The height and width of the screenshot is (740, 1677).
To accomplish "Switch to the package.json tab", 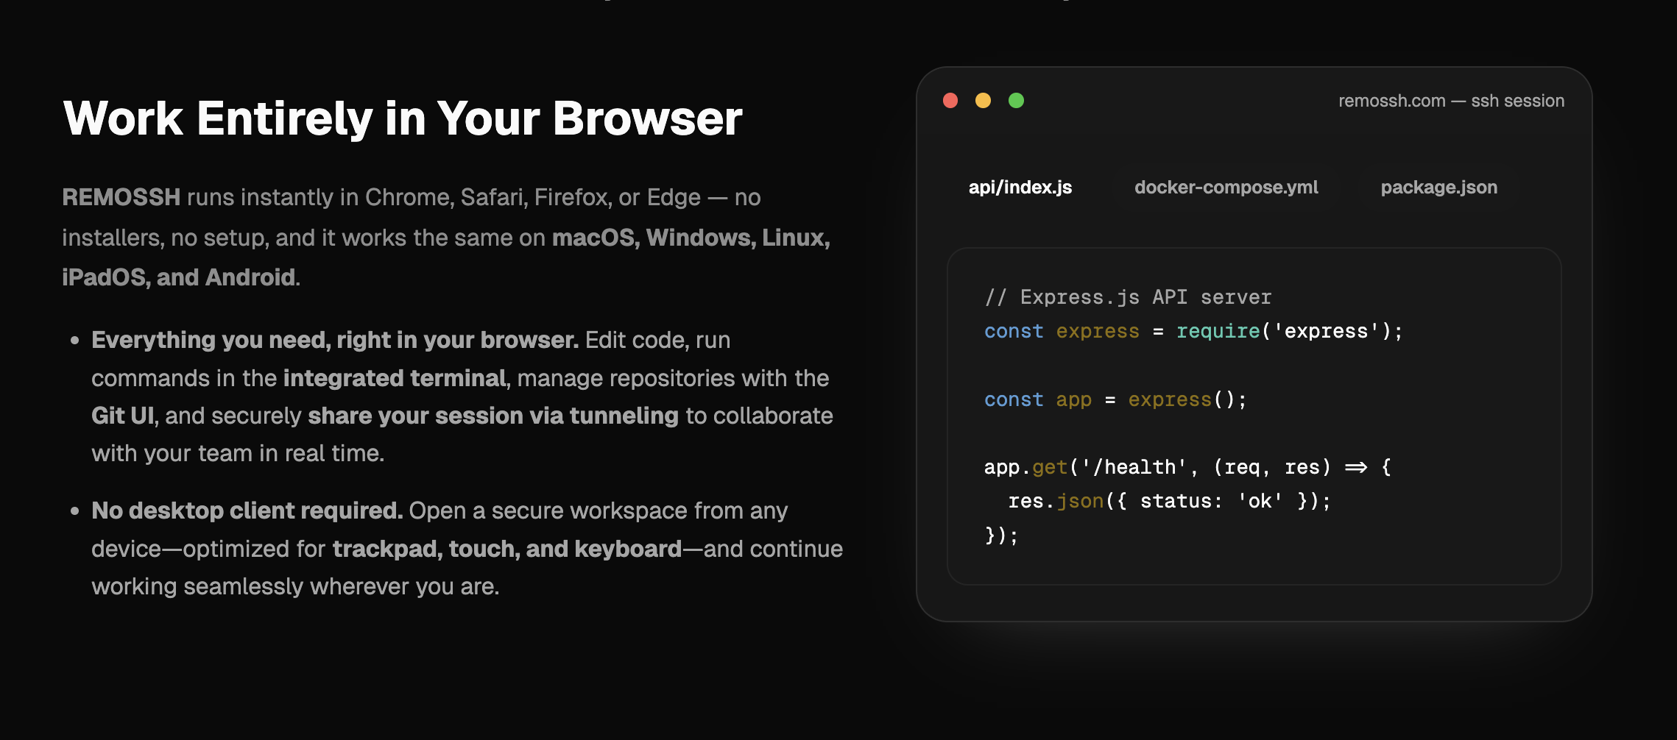I will [1438, 187].
